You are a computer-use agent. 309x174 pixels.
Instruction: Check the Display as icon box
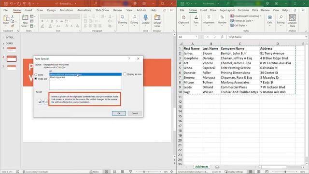(125, 74)
